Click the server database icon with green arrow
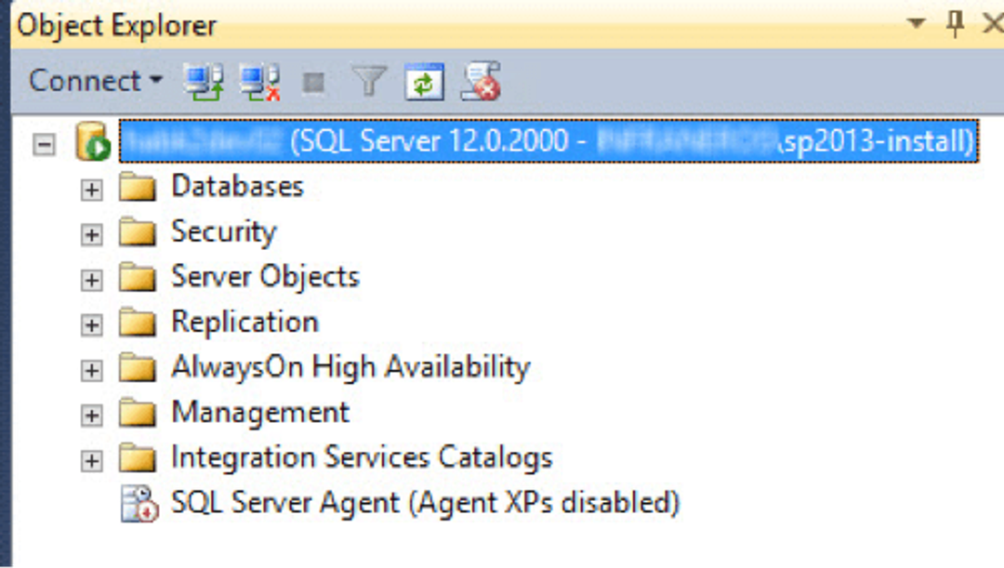Screen dimensions: 1004x568 point(94,141)
